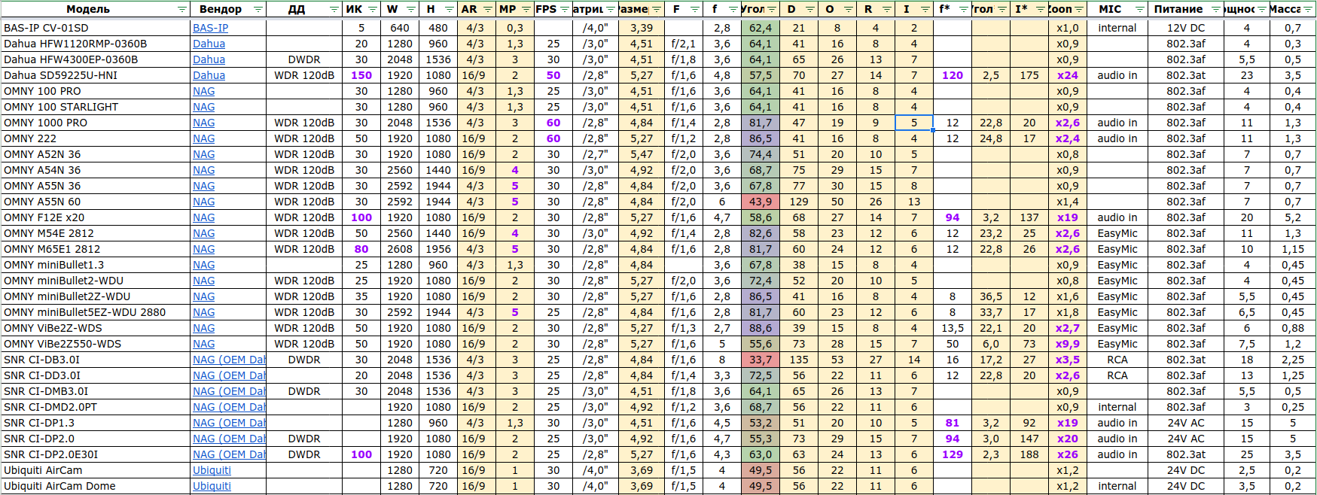The image size is (1317, 495).
Task: Select the 'x9,9' zoom cell
Action: pos(1067,344)
